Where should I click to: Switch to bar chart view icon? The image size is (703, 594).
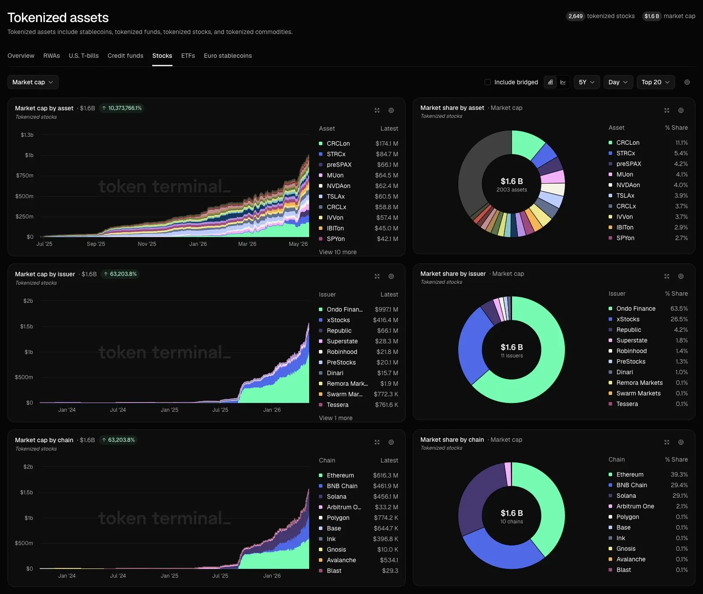click(x=550, y=82)
